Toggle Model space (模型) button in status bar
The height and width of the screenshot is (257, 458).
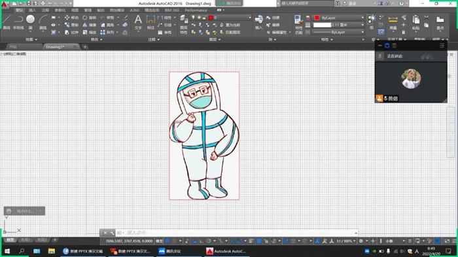[x=160, y=241]
